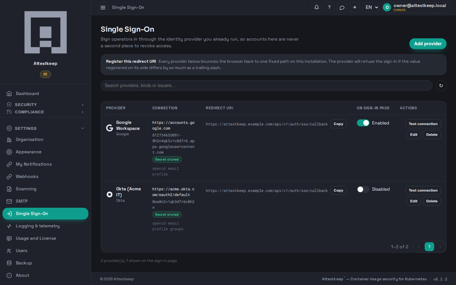Open My Notifications

[x=45, y=164]
